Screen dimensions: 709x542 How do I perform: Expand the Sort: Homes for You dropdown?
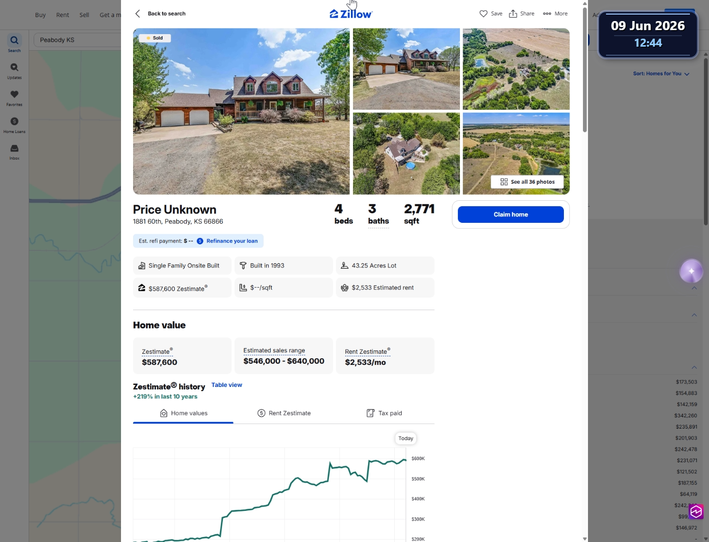[x=661, y=74]
